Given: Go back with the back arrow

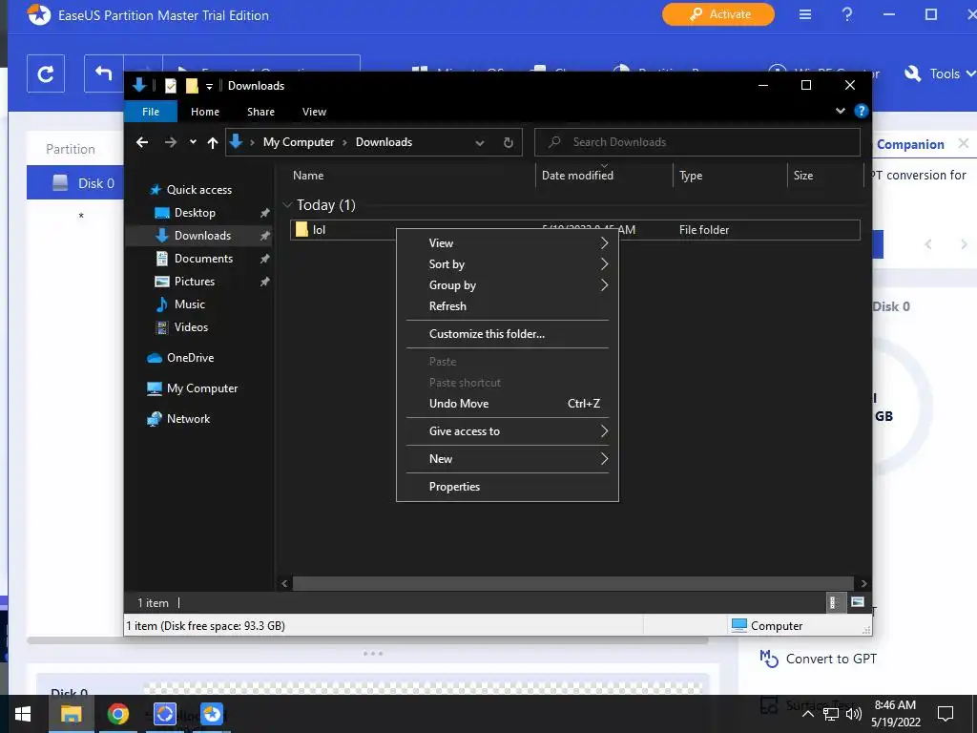Looking at the screenshot, I should click(142, 143).
